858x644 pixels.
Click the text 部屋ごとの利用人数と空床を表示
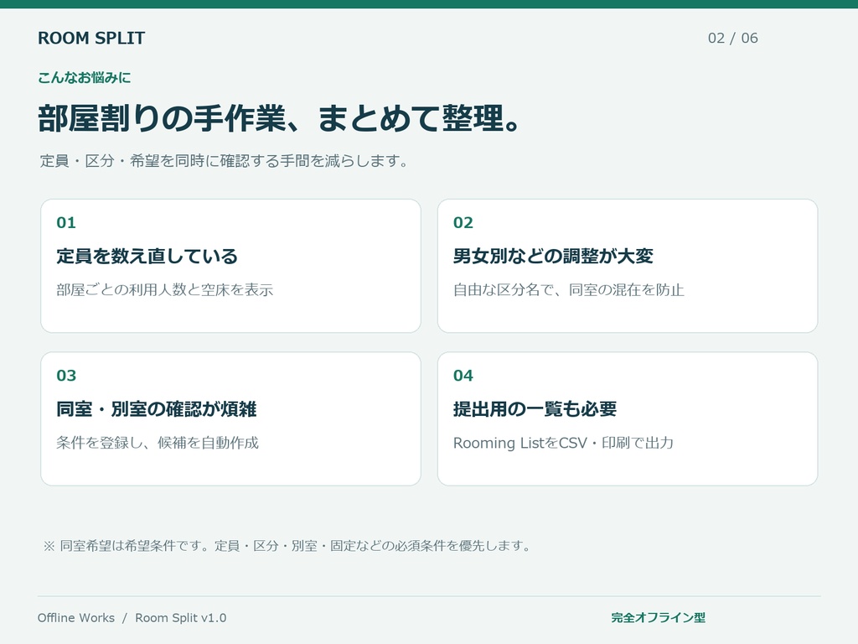[x=165, y=289]
